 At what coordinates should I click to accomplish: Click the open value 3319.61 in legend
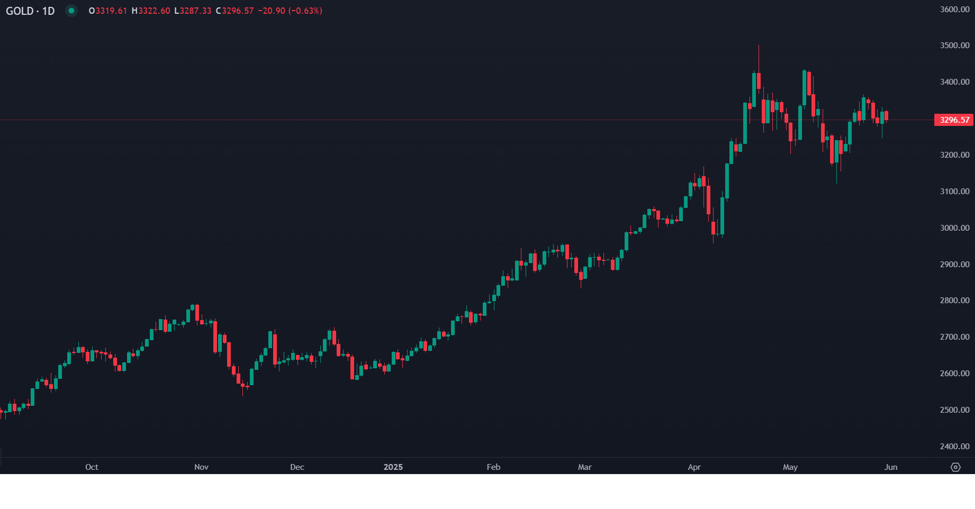[111, 11]
